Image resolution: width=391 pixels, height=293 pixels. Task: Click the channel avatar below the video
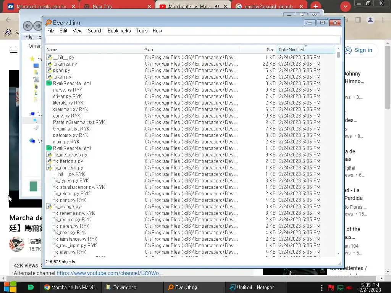pos(17,244)
